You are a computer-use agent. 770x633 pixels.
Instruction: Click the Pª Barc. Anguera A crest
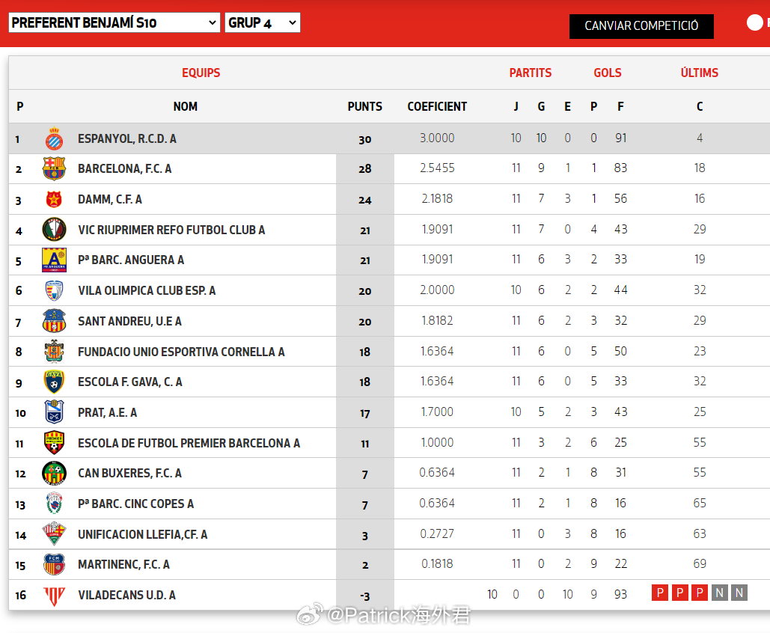click(54, 260)
